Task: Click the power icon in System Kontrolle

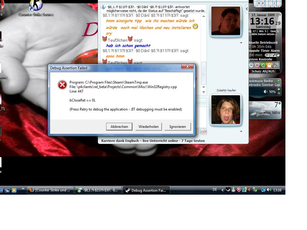Action: click(251, 65)
